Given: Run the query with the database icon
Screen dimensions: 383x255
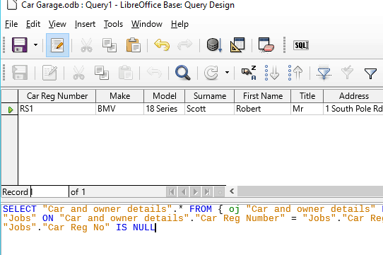Looking at the screenshot, I should 214,45.
